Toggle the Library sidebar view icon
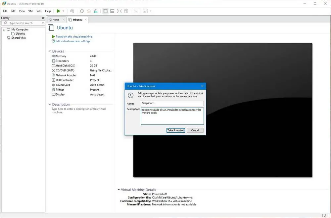The width and height of the screenshot is (331, 218). 105,11
